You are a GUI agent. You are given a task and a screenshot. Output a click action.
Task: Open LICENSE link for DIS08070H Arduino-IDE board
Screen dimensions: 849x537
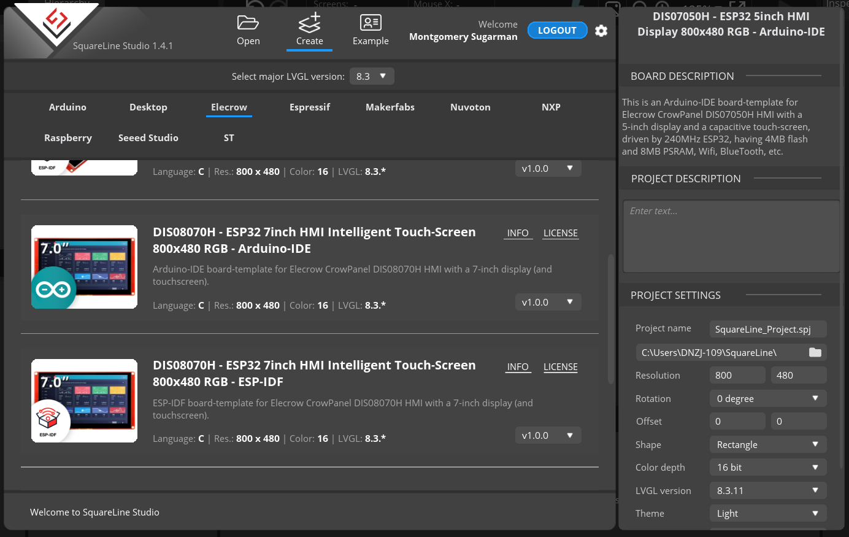pyautogui.click(x=561, y=233)
